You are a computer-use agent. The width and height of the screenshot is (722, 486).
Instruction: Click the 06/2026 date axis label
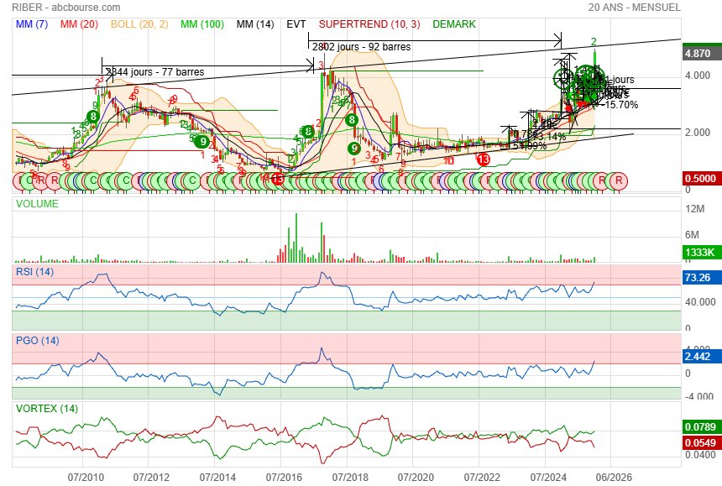[x=614, y=478]
